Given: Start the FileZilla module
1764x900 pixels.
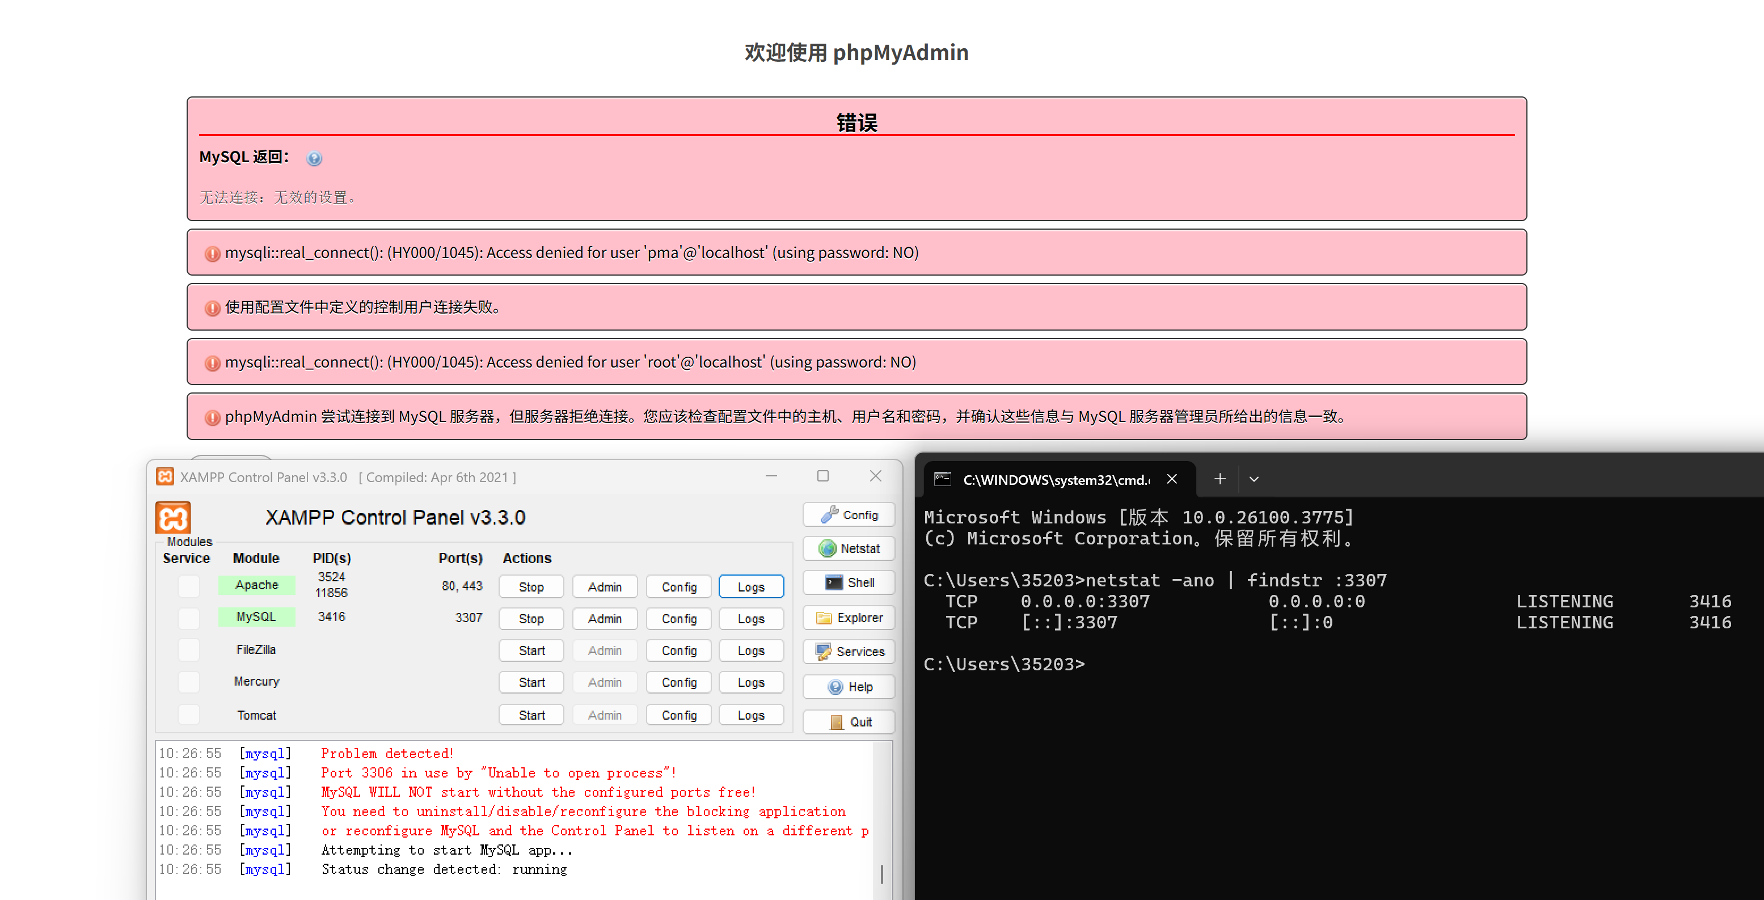Looking at the screenshot, I should pyautogui.click(x=531, y=650).
